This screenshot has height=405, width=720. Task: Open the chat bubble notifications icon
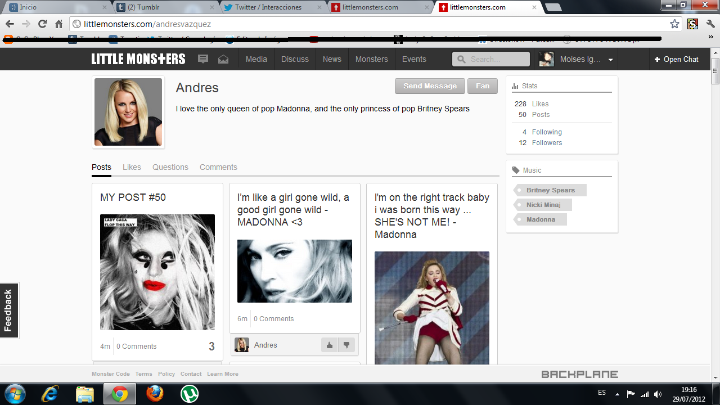tap(203, 59)
